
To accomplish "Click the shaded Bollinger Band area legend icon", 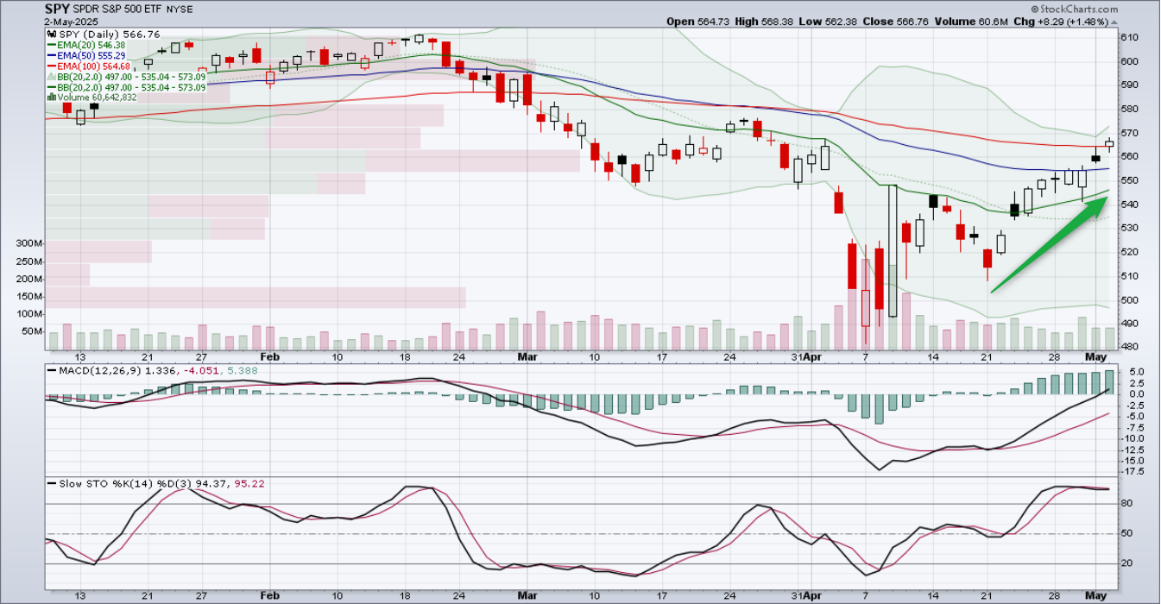I will (52, 77).
